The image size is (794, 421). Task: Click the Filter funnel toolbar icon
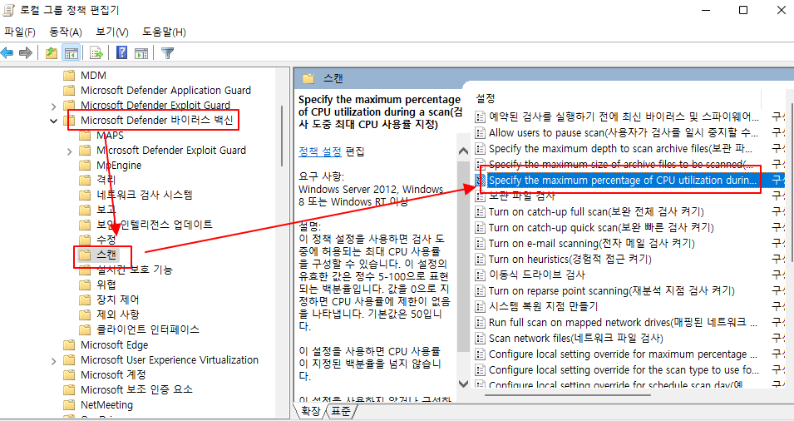click(168, 52)
